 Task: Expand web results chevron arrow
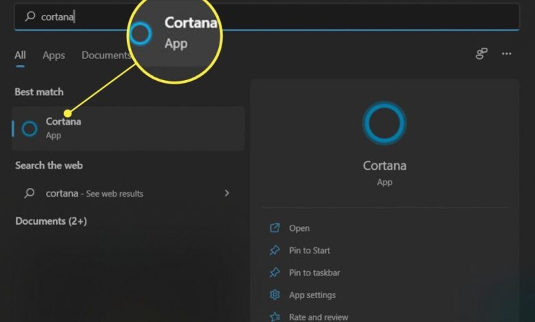coord(227,193)
